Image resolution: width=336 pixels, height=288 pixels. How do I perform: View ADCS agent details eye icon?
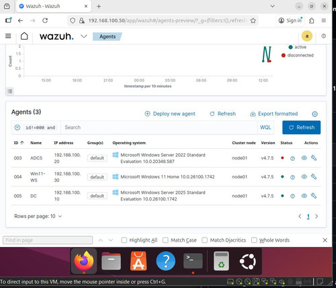[304, 158]
